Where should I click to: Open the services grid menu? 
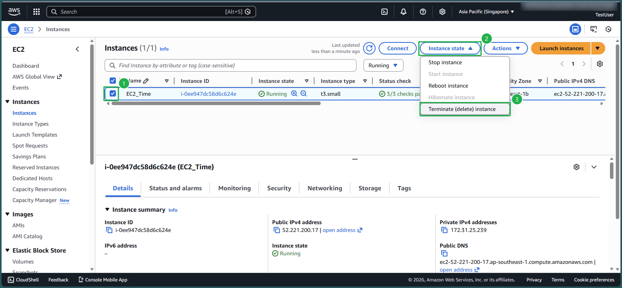coord(37,12)
